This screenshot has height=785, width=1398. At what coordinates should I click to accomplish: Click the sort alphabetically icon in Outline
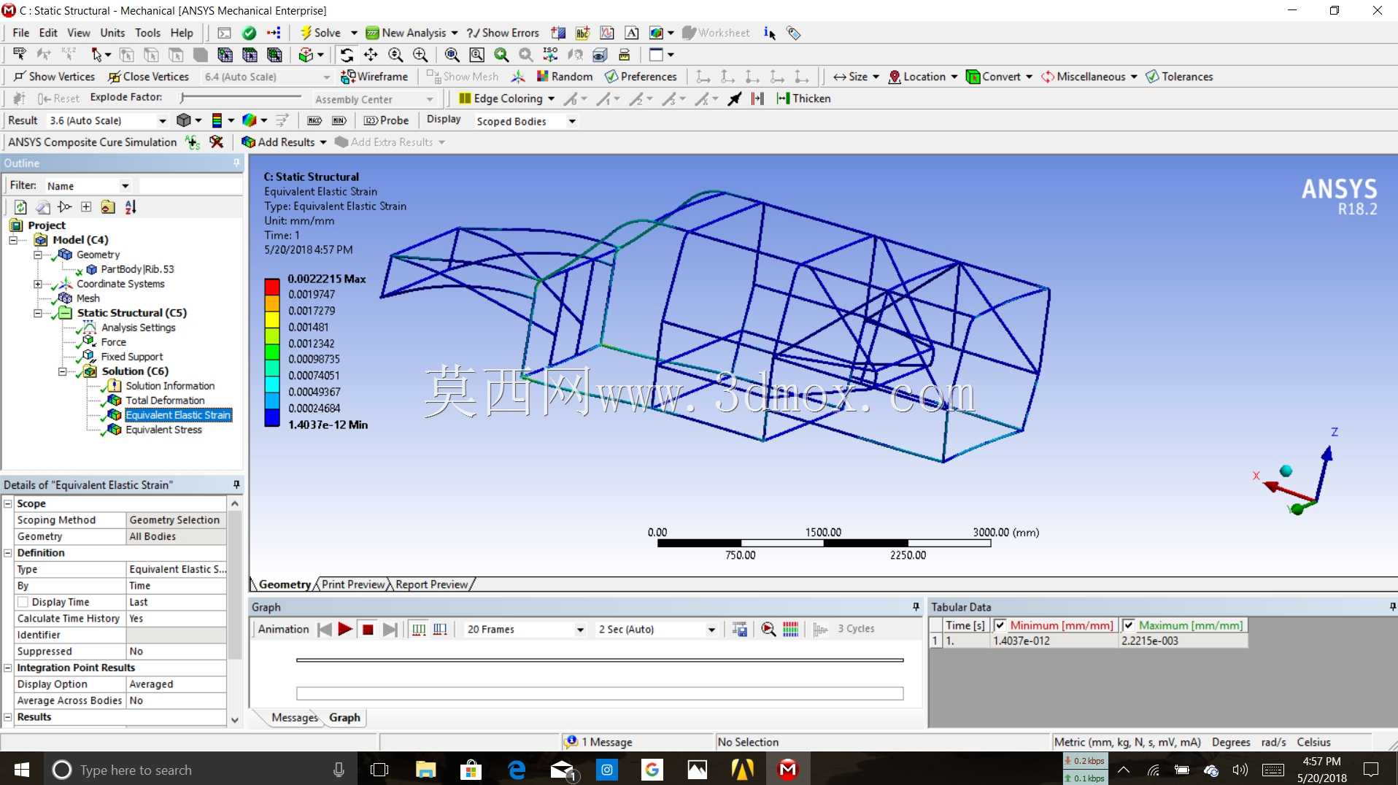pos(131,207)
